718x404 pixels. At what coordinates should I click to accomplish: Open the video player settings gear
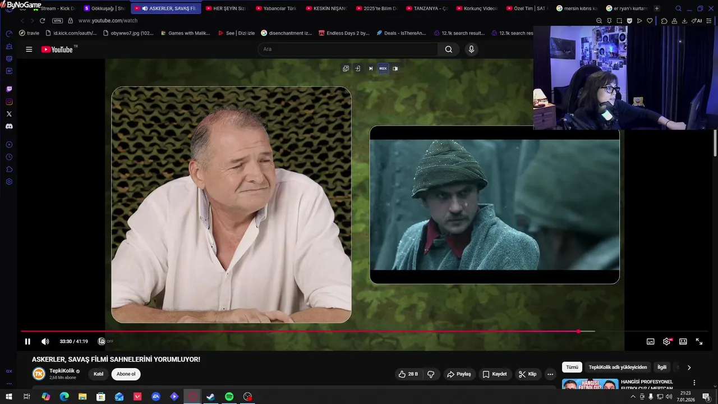pos(667,341)
